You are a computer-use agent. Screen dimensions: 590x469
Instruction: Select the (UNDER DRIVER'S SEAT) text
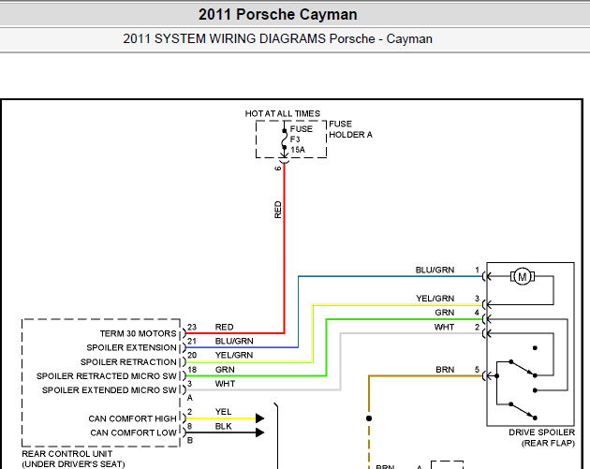coord(73,464)
